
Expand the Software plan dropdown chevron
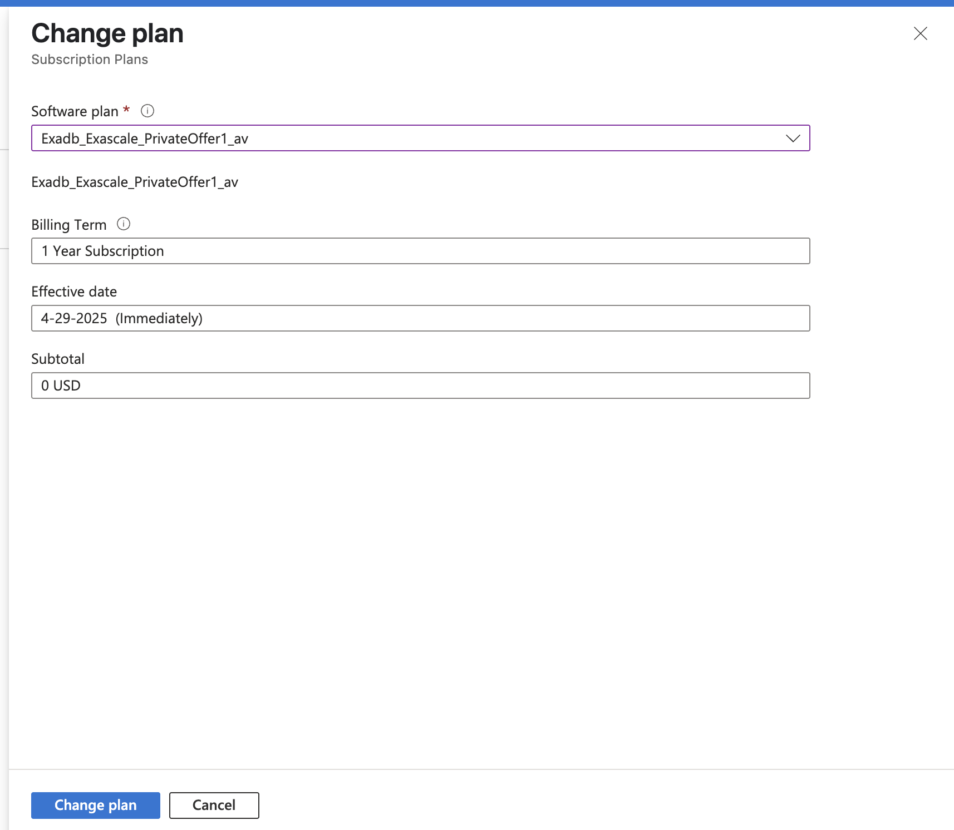pyautogui.click(x=793, y=139)
